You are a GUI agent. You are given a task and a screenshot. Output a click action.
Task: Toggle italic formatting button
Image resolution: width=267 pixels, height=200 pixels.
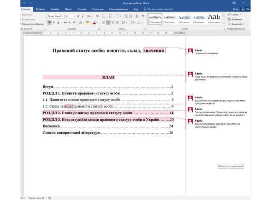pos(54,22)
